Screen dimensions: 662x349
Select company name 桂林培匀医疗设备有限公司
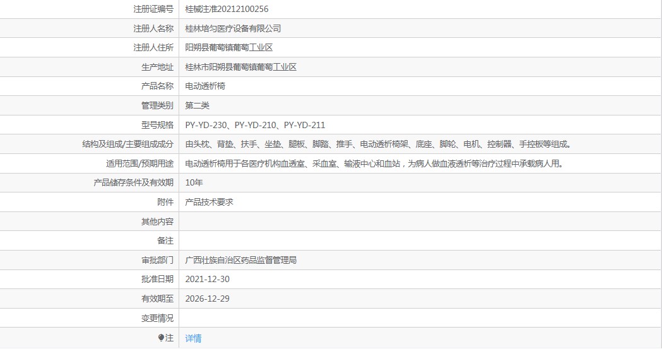(x=233, y=28)
